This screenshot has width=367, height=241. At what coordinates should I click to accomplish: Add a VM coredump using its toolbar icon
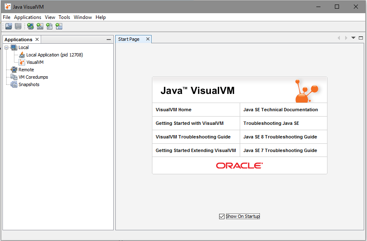click(49, 26)
